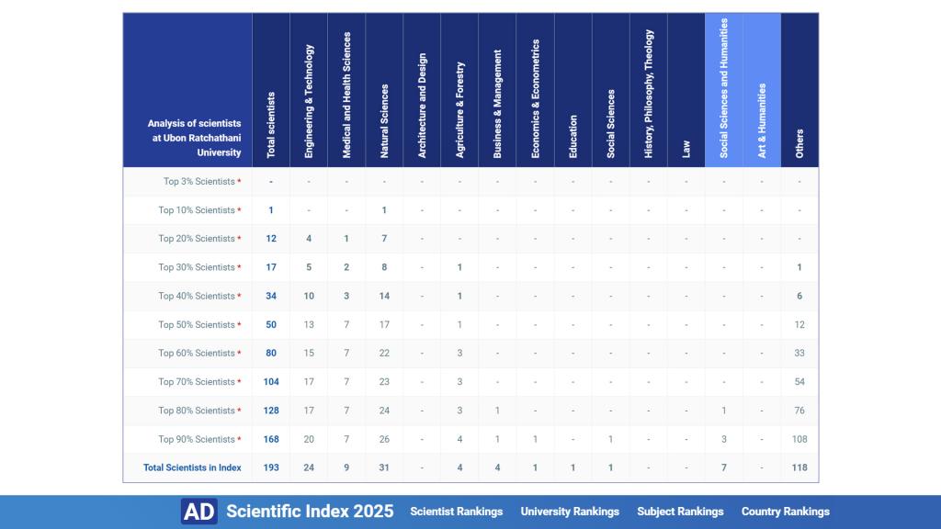Open Scientist Rankings link
941x529 pixels.
point(456,512)
